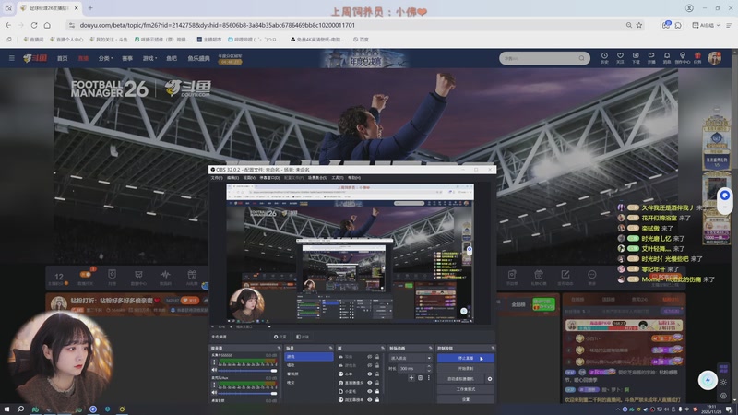Select the third scene in OBS scenes list

309,373
